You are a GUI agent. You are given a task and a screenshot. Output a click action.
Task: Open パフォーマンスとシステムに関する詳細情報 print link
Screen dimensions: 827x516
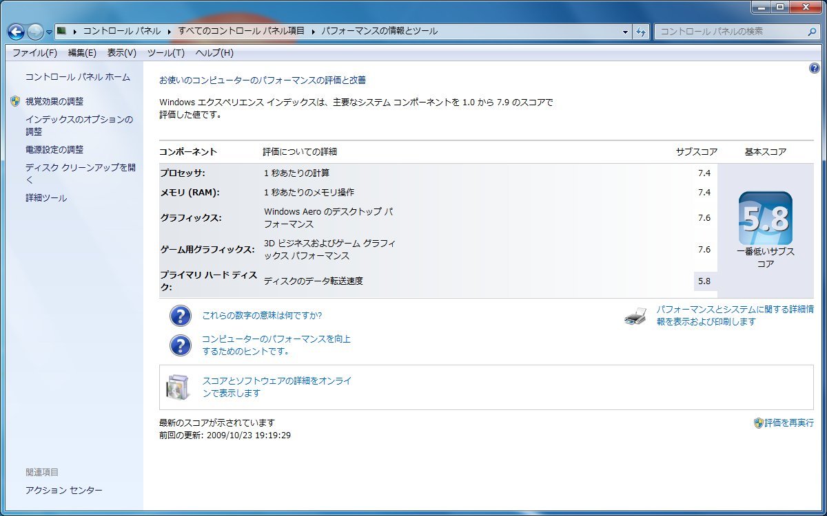[735, 316]
